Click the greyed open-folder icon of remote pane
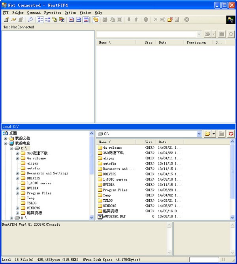 [x=207, y=34]
